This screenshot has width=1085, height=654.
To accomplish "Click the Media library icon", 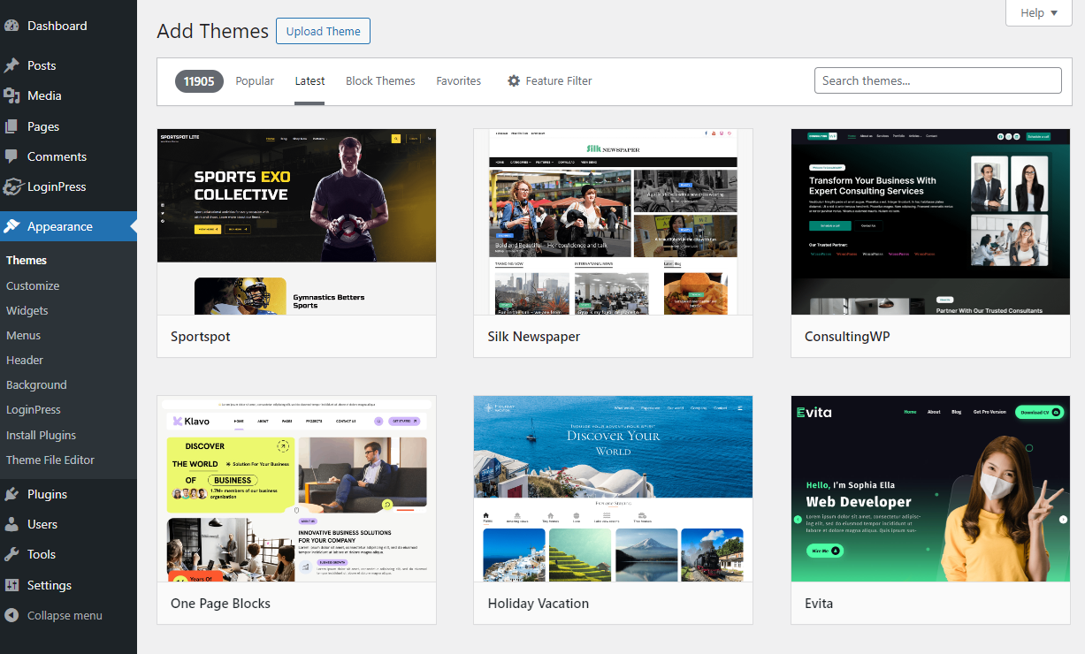I will tap(11, 95).
